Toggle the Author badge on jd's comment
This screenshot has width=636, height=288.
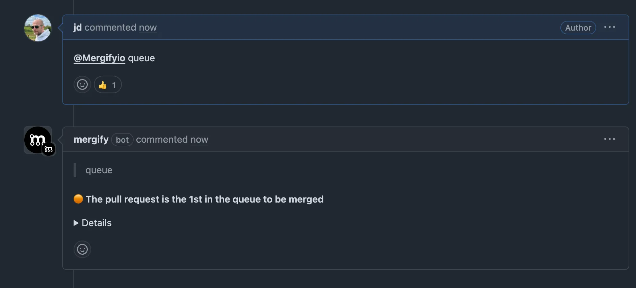pos(578,28)
